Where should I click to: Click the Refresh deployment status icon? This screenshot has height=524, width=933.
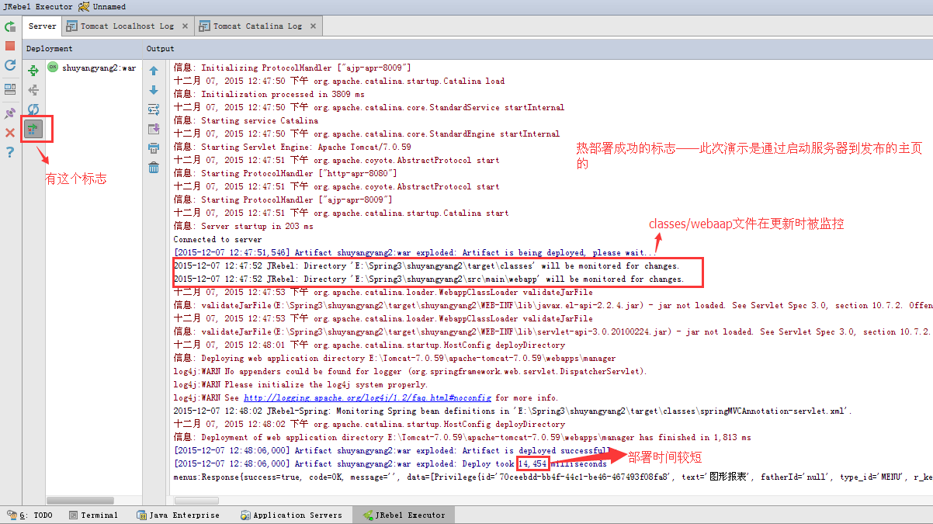pos(33,109)
